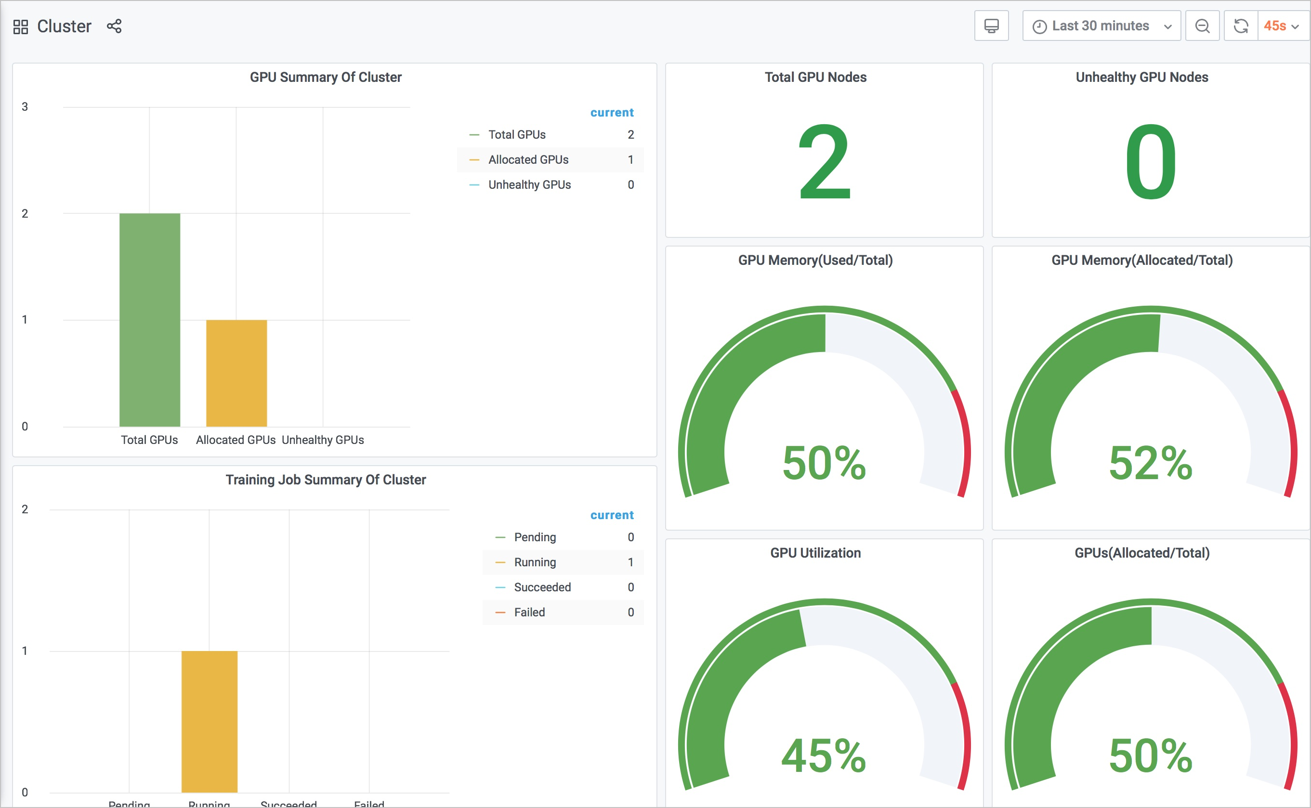This screenshot has width=1311, height=808.
Task: Toggle the Running legend series
Action: click(x=535, y=562)
